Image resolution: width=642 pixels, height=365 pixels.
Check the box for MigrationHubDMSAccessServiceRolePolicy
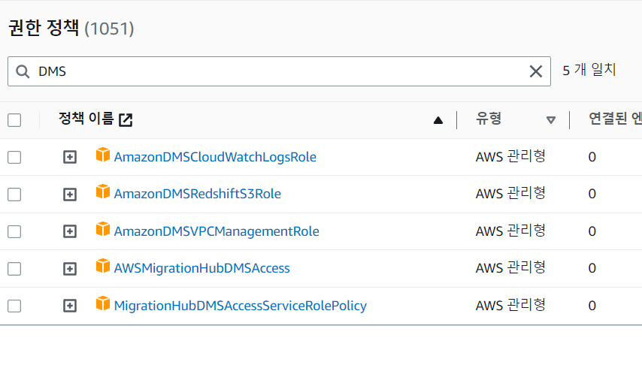point(14,306)
